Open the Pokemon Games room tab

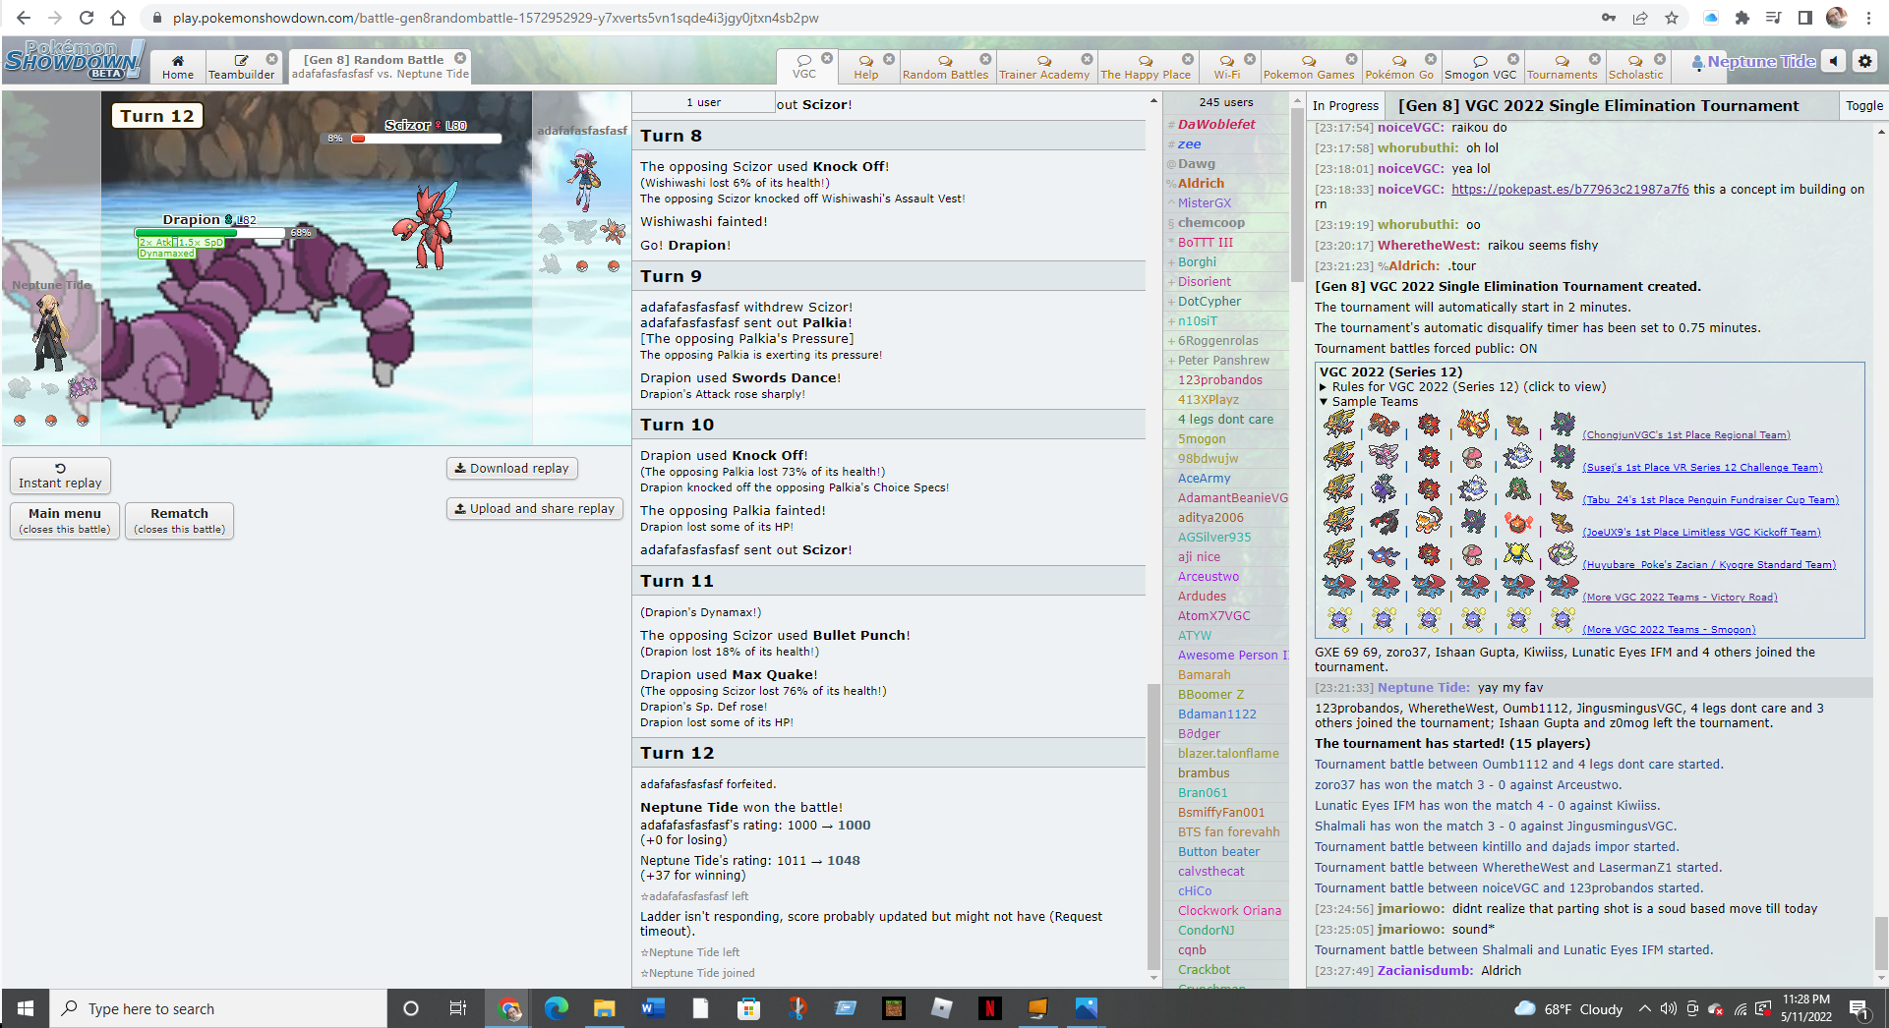[x=1309, y=67]
